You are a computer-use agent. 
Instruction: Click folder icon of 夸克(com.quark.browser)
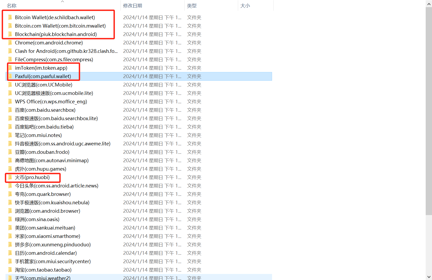(10, 194)
